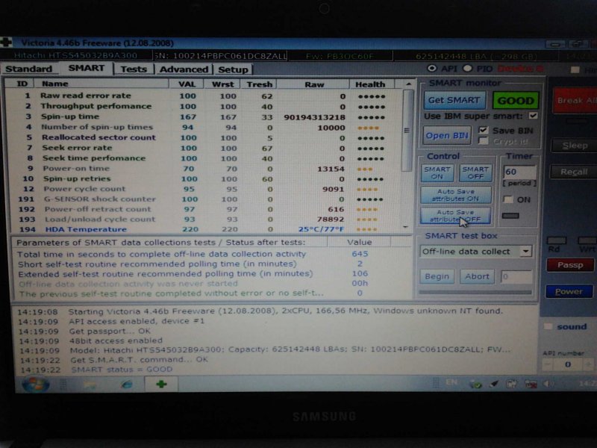Click the Open BIN button

point(448,135)
